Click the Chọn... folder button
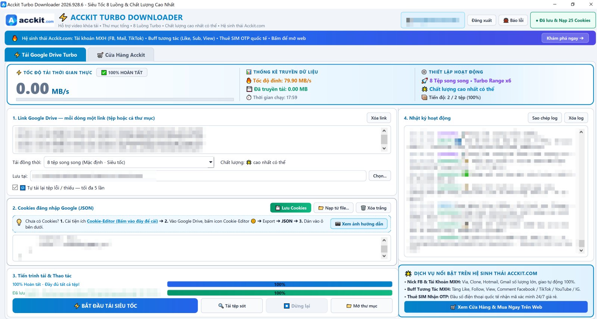Screen dimensions: 597x319 (380, 176)
